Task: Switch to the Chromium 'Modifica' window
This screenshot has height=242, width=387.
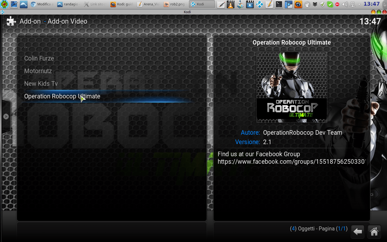Action: pos(42,4)
